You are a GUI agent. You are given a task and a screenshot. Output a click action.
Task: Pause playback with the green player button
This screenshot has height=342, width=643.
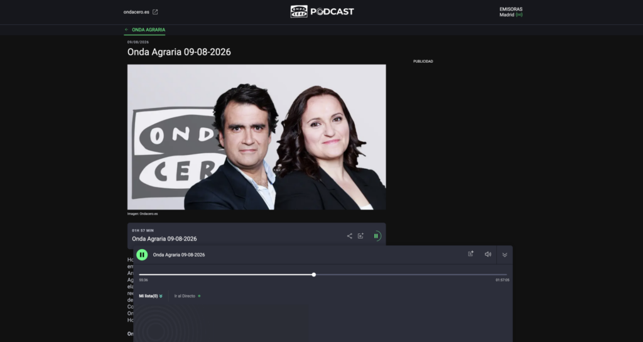[142, 255]
